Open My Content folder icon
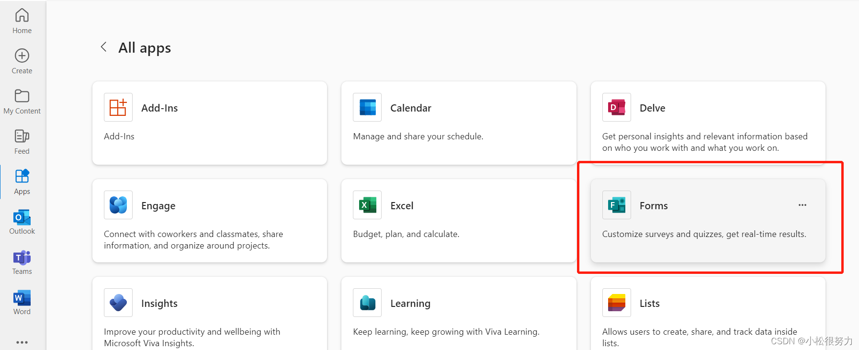The width and height of the screenshot is (859, 350). click(x=22, y=96)
